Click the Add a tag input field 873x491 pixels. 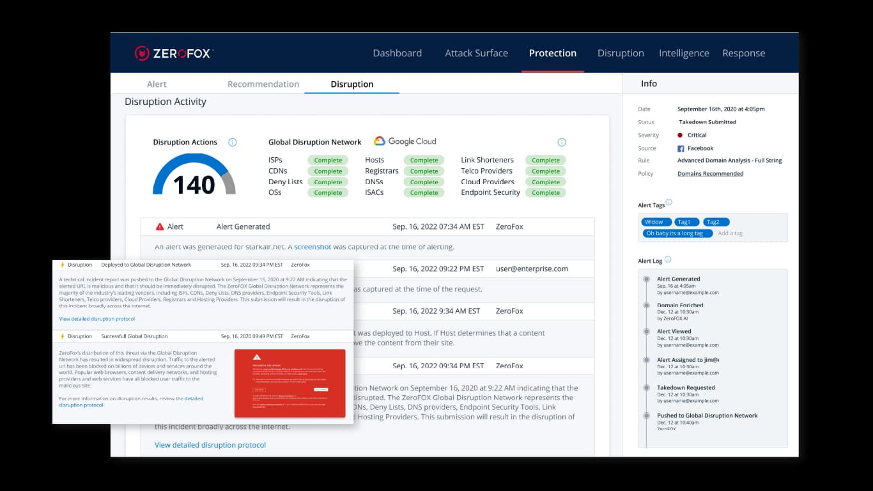tap(732, 233)
